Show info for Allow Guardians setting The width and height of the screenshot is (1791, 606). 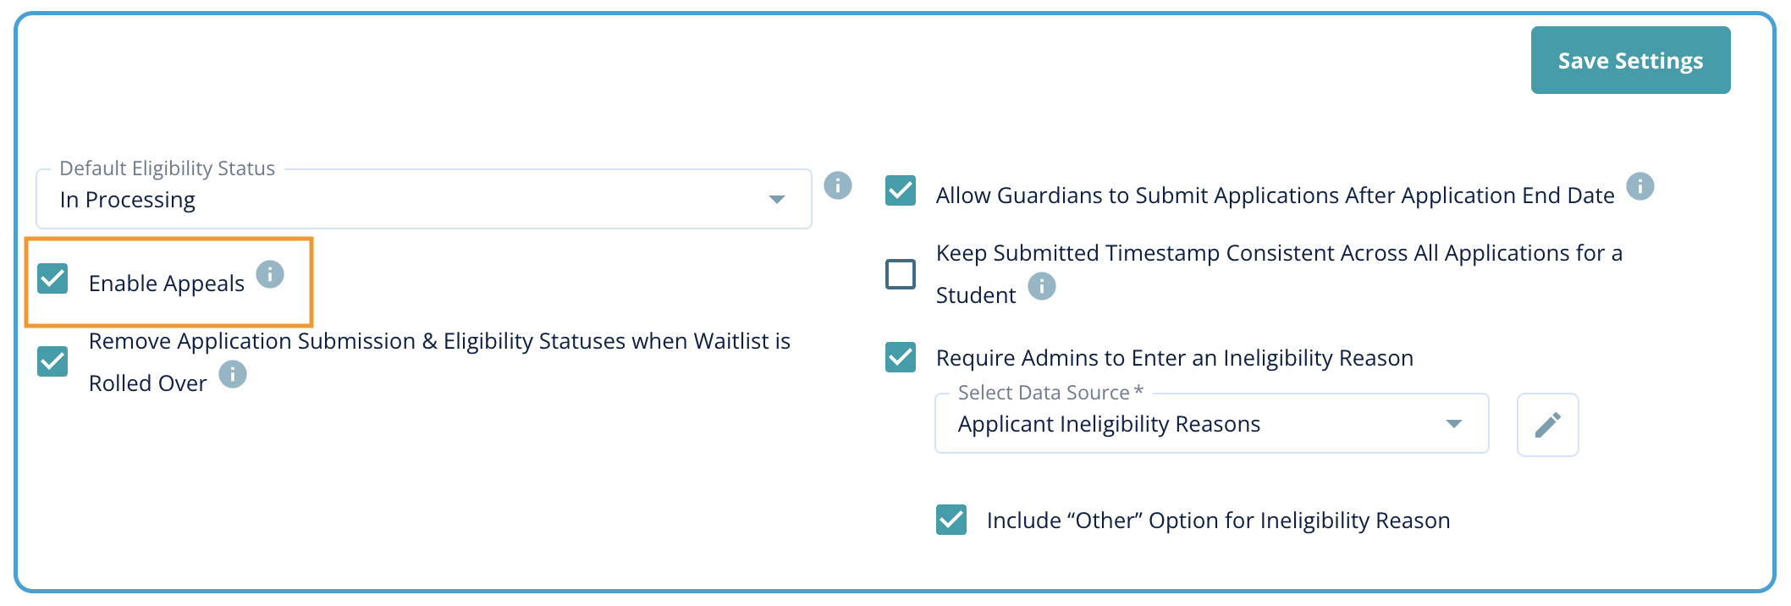pyautogui.click(x=1639, y=186)
